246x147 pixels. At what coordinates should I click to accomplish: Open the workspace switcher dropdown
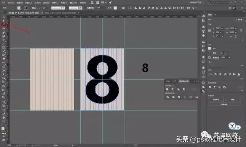tap(197, 3)
